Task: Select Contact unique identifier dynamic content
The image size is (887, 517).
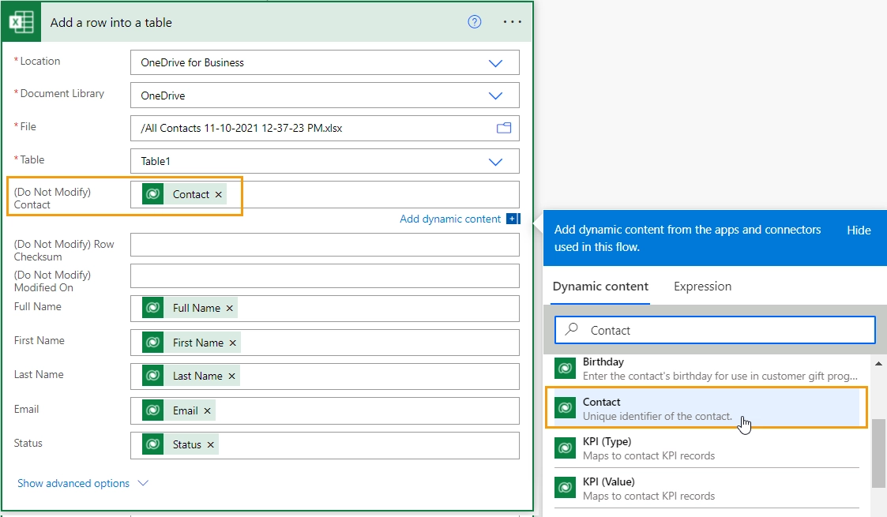Action: 707,409
